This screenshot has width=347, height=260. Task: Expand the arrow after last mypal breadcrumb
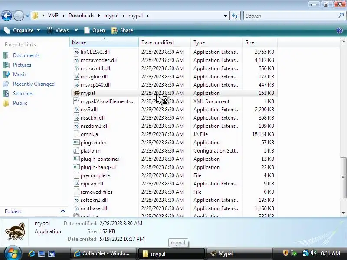pos(147,16)
